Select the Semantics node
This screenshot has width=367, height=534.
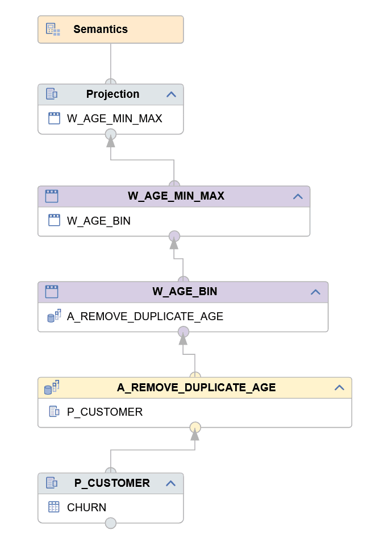click(101, 30)
